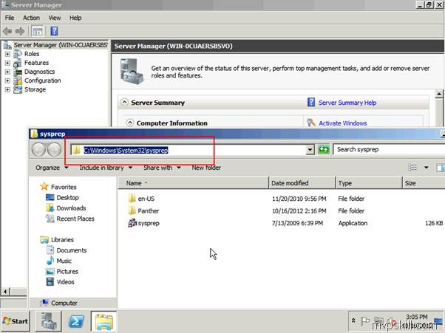
Task: Click the Server Manager back arrow icon
Action: click(7, 31)
